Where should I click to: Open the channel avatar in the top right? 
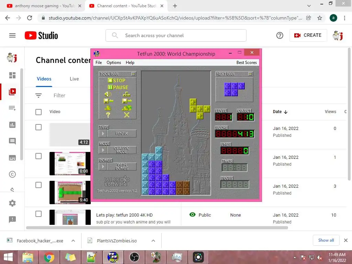[338, 35]
